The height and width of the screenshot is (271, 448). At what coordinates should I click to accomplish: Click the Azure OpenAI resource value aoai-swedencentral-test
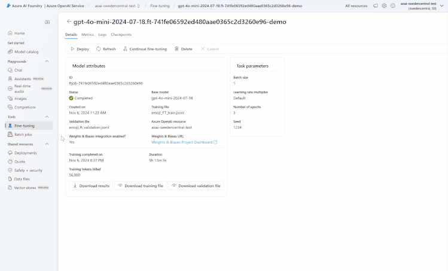click(x=172, y=127)
